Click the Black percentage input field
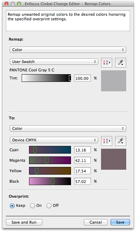Image resolution: width=136 pixels, height=232 pixels. click(x=83, y=181)
